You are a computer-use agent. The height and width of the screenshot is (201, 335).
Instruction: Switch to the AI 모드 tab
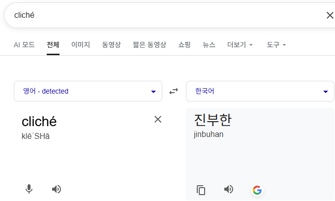click(x=24, y=45)
